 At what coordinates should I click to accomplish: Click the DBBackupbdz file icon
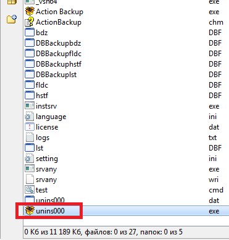pos(30,43)
